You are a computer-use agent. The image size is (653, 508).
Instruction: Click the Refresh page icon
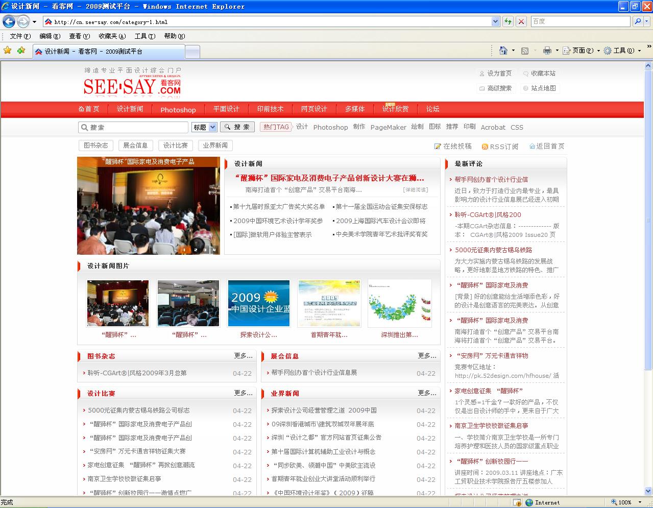[508, 21]
